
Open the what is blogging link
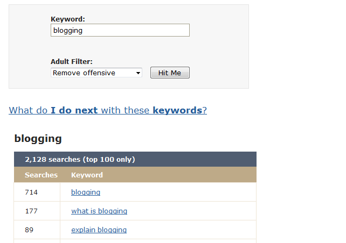[99, 211]
